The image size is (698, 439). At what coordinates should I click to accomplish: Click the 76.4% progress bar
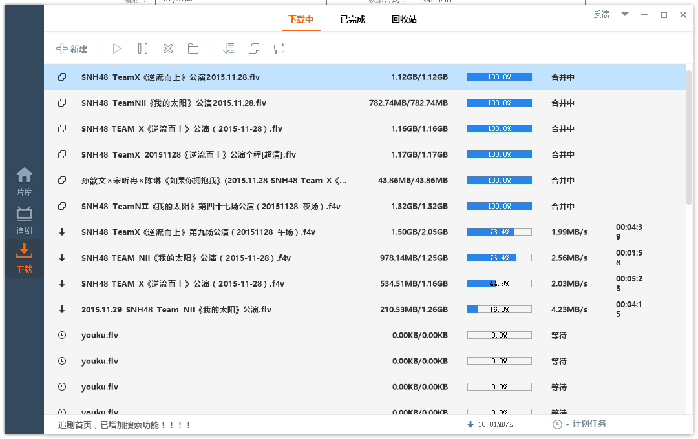(500, 258)
